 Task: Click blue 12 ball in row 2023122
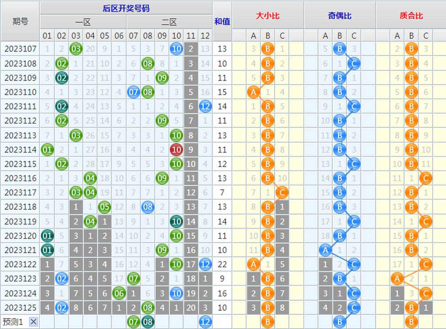click(205, 265)
